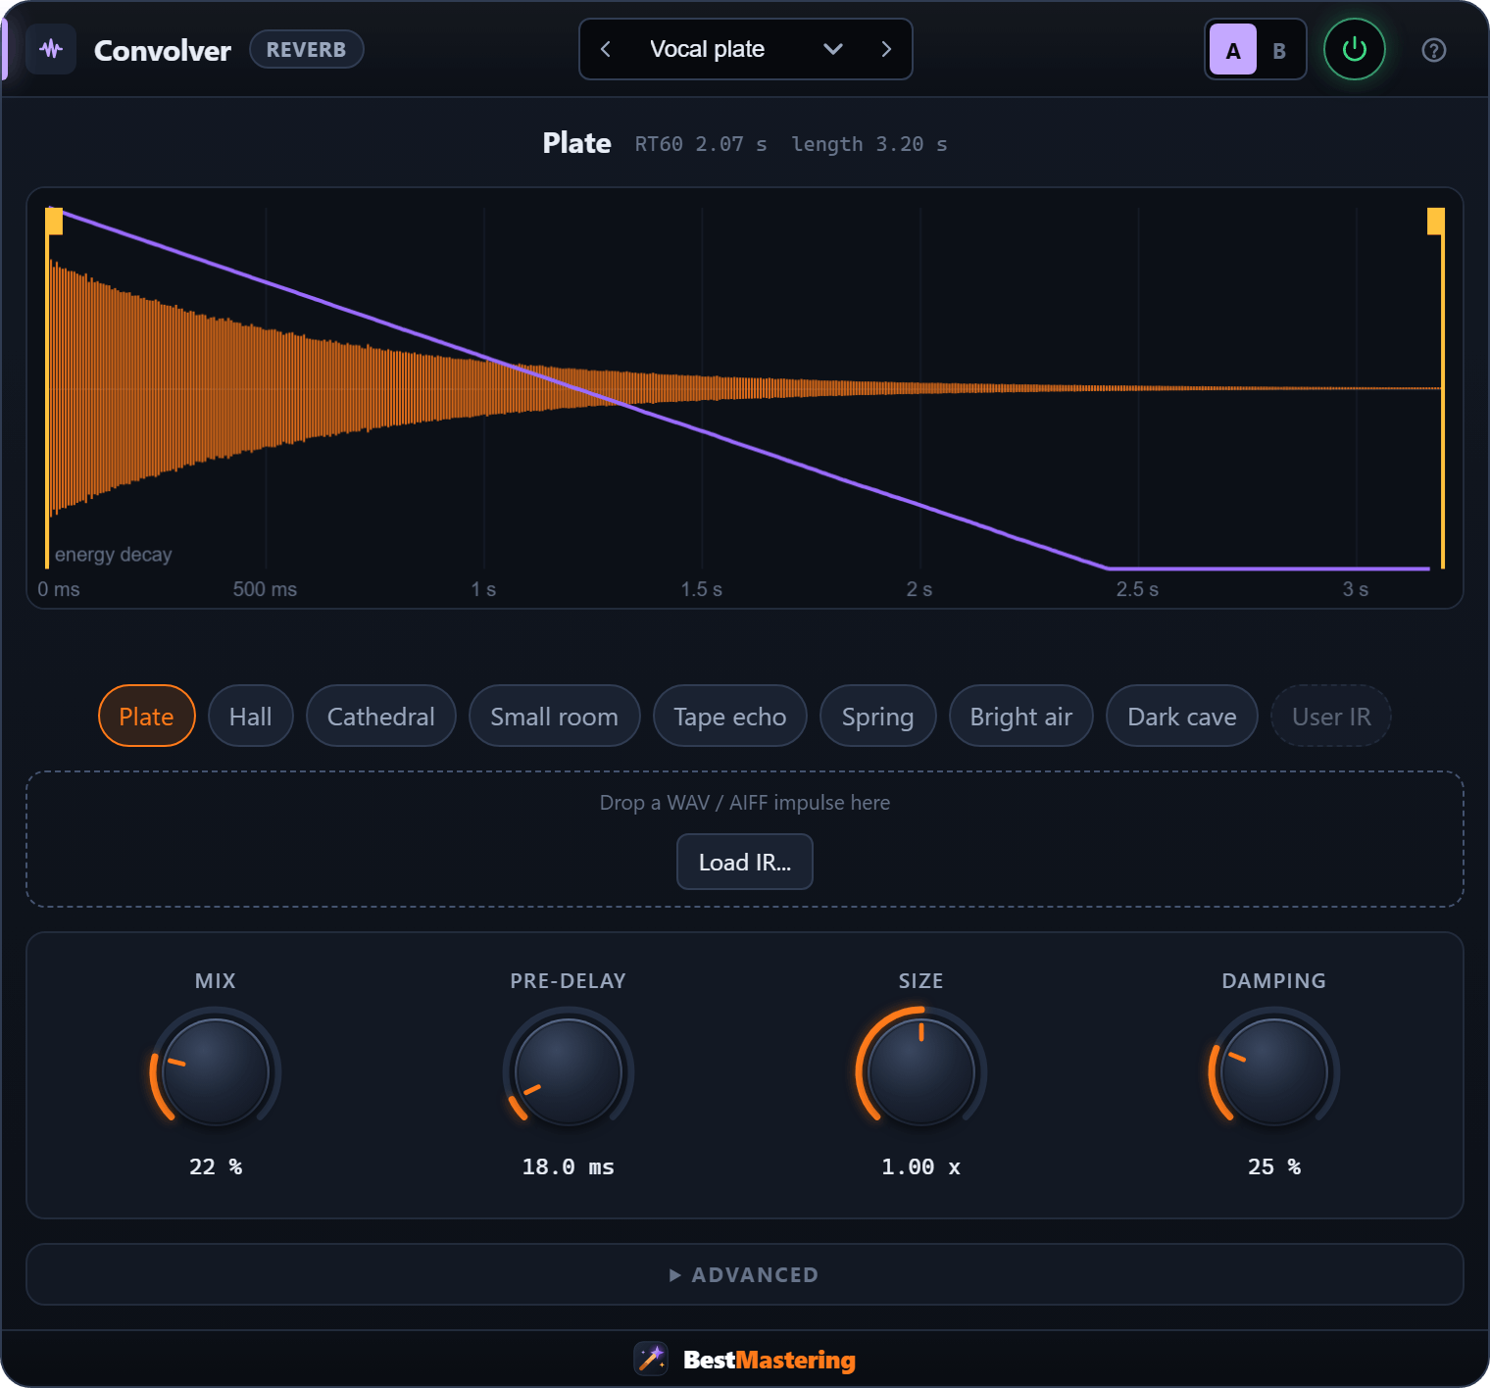The image size is (1490, 1388).
Task: Click the MIX knob
Action: tap(216, 1071)
